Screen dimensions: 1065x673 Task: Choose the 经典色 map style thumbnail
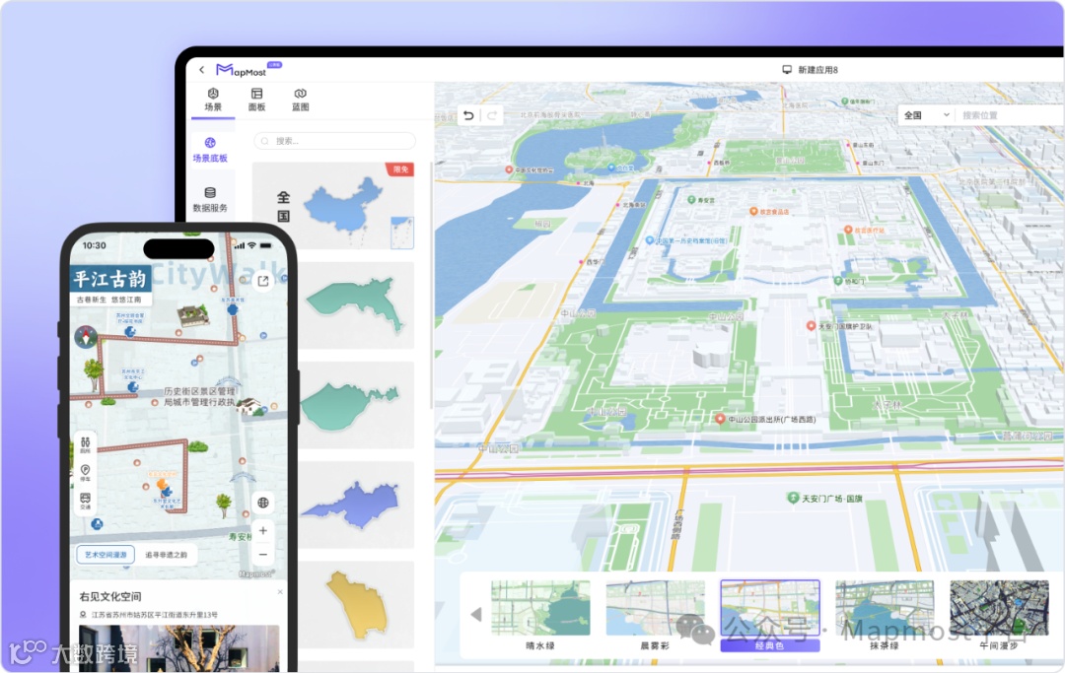769,615
